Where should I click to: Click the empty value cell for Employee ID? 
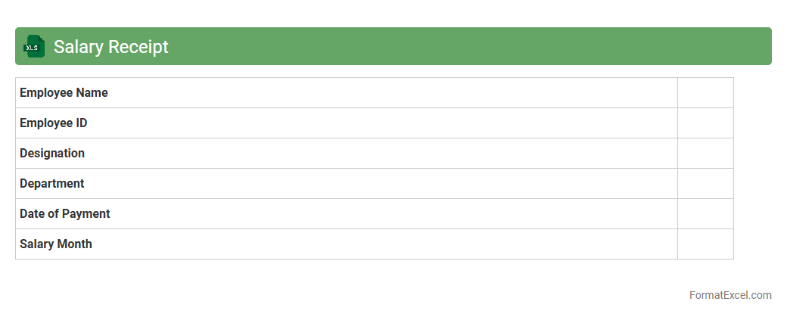coord(705,123)
